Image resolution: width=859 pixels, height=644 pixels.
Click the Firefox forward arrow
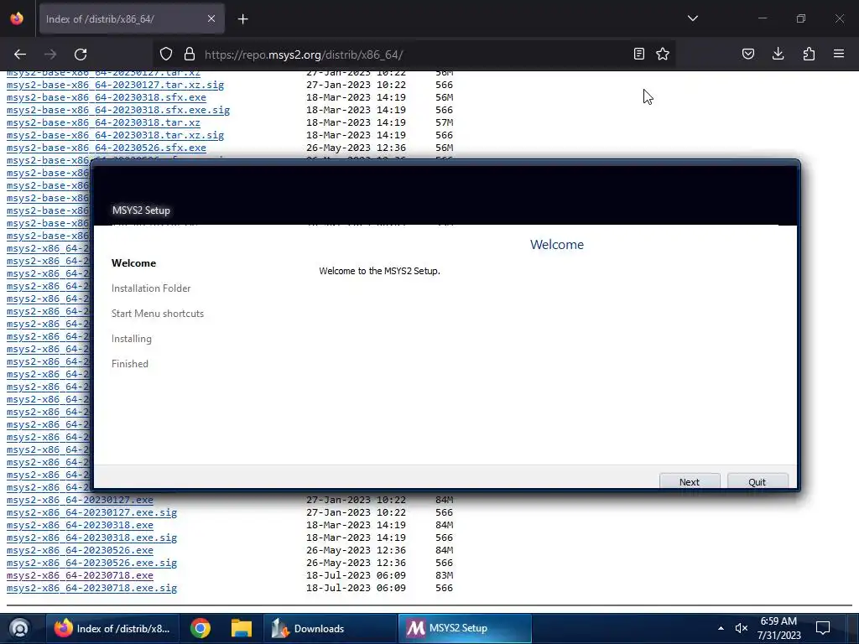coord(50,55)
